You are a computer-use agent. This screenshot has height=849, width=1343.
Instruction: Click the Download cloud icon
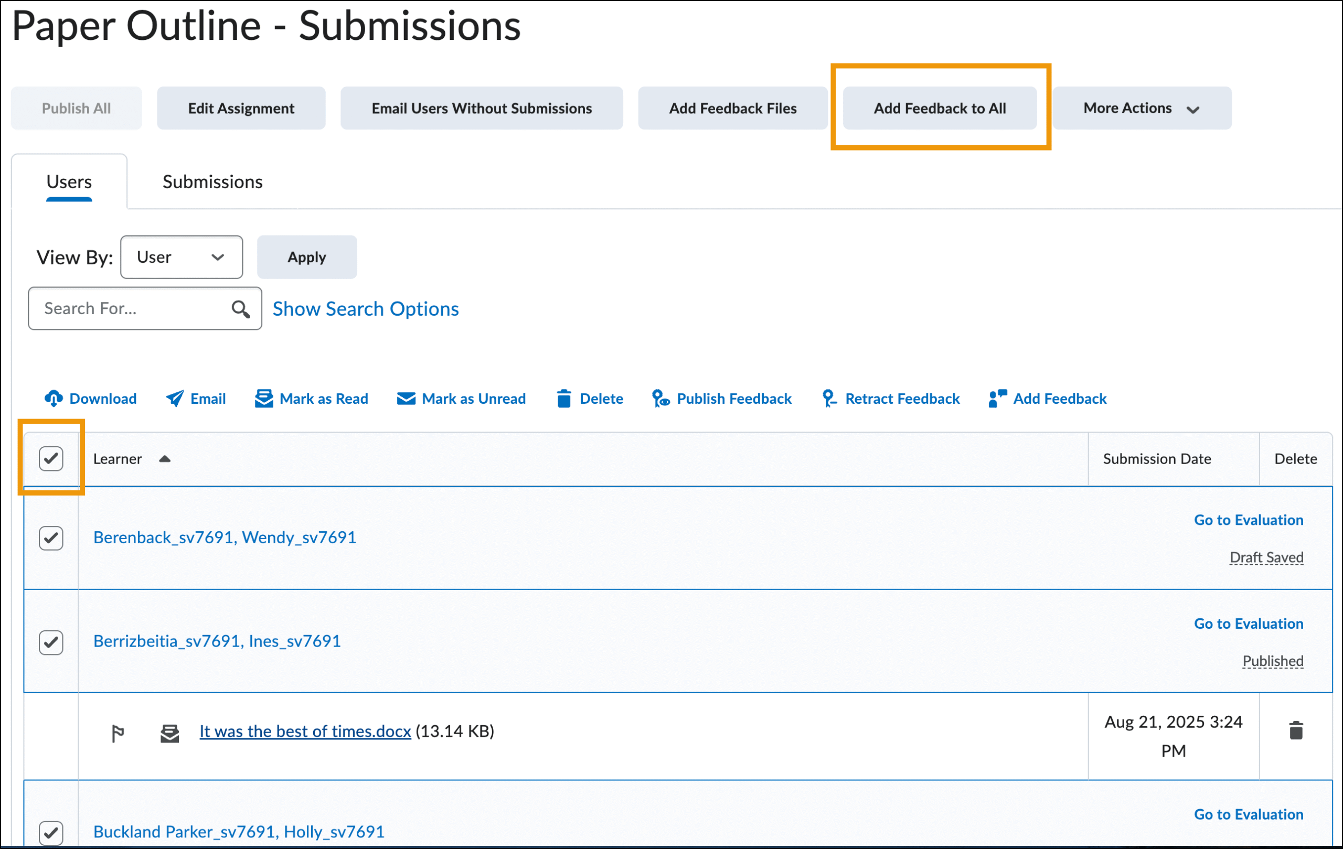[x=54, y=398]
